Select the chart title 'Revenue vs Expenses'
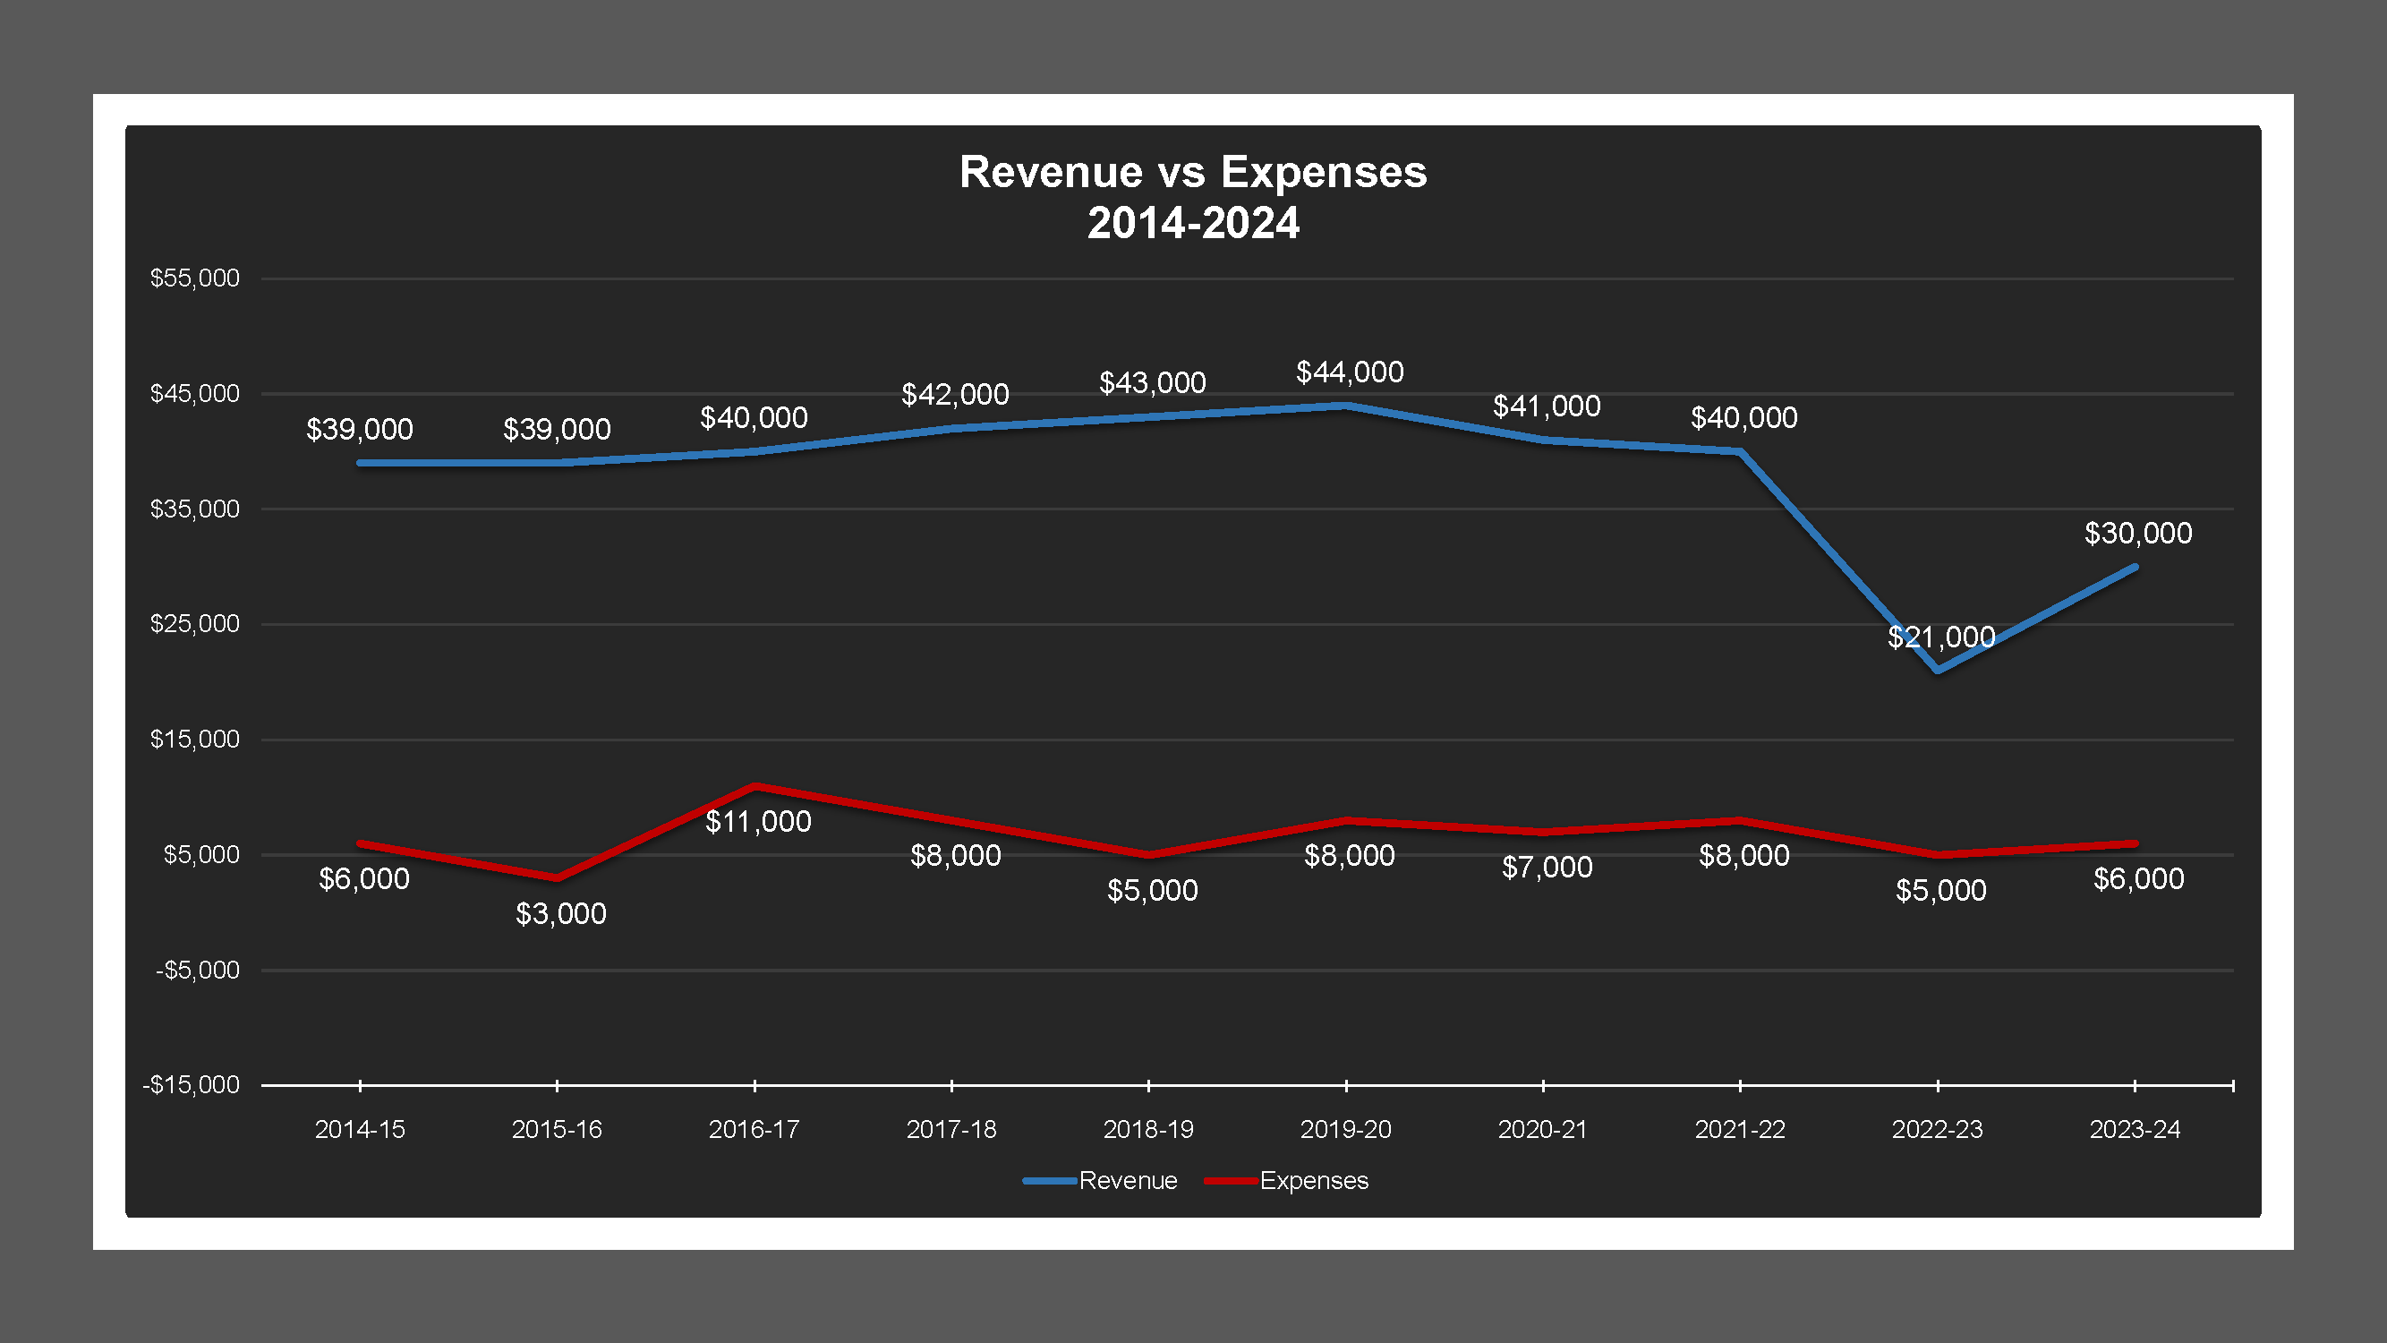The height and width of the screenshot is (1343, 2387). click(x=1192, y=173)
